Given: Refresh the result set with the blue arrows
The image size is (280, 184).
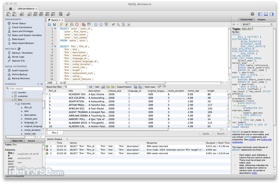Looking at the screenshot, I should point(91,87).
